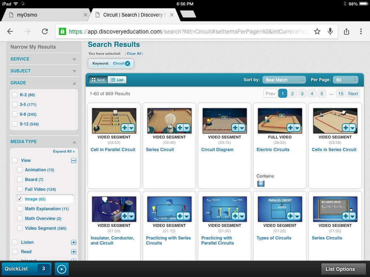This screenshot has height=277, width=370.
Task: Add Series Circuits video with plus icon
Action: [x=345, y=216]
